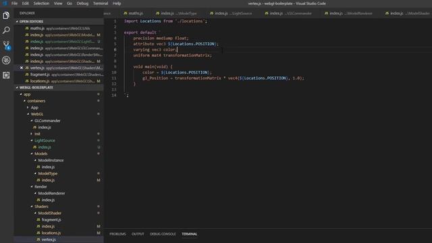Collapse the LightSource folder
432x243 pixels.
tap(32, 140)
